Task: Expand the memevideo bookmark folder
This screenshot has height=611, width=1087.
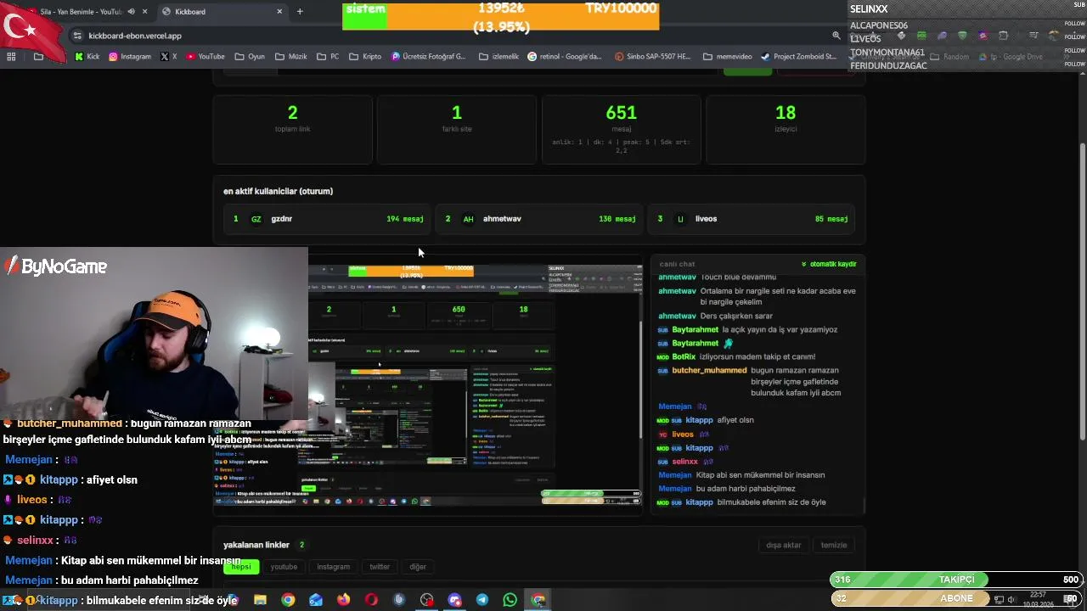Action: coord(727,57)
